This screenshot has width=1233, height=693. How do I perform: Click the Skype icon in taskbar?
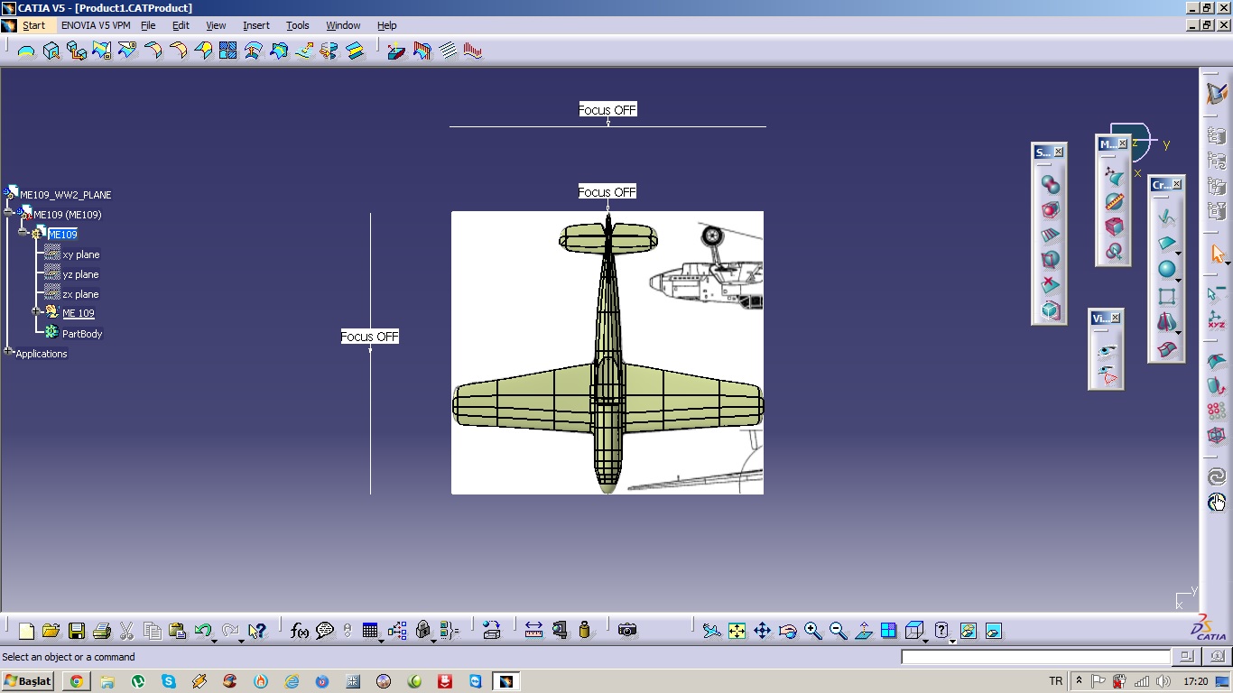(x=169, y=681)
